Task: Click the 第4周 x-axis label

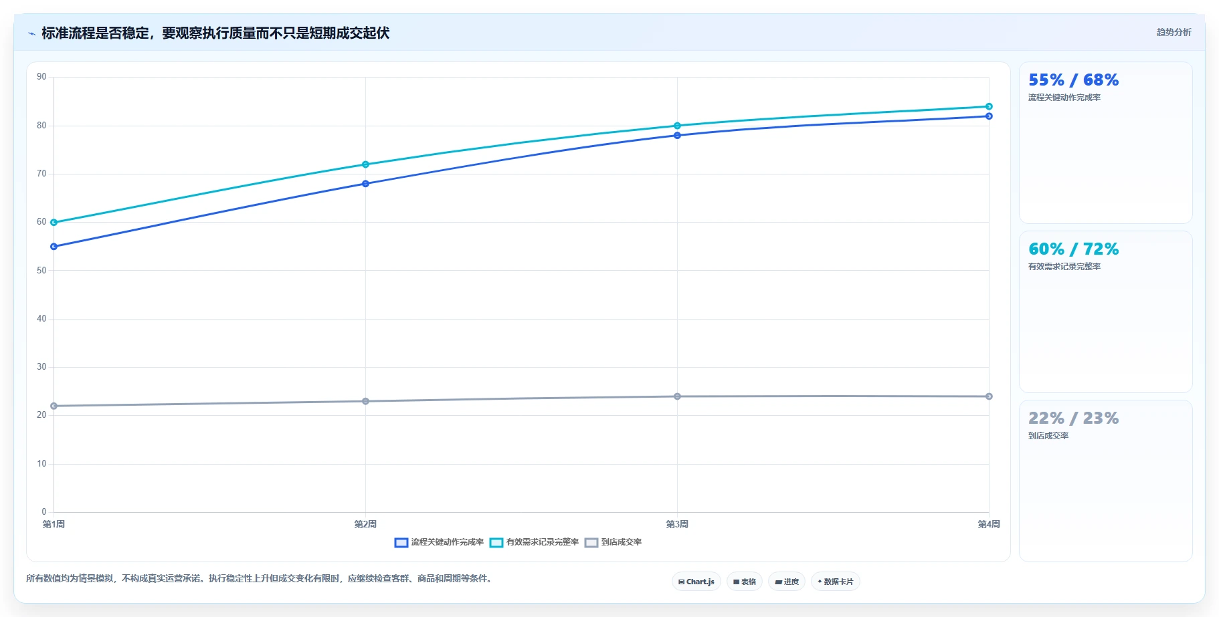Action: [989, 524]
